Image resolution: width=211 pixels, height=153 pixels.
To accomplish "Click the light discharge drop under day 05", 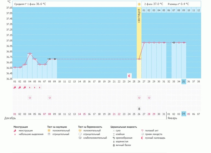I will [x=35, y=87].
